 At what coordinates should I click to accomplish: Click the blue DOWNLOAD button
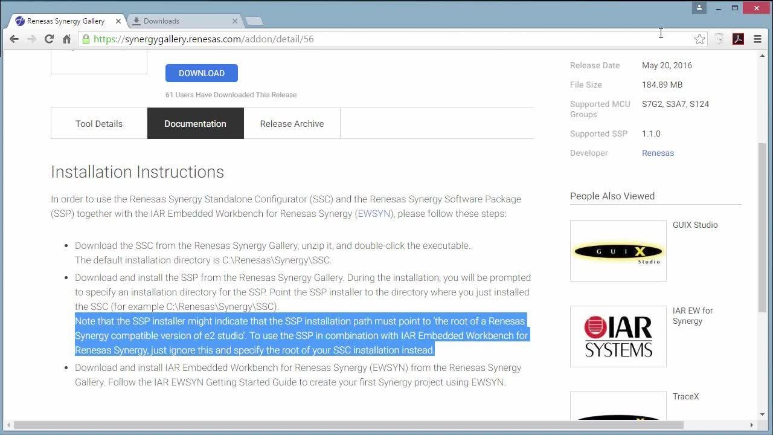tap(202, 73)
